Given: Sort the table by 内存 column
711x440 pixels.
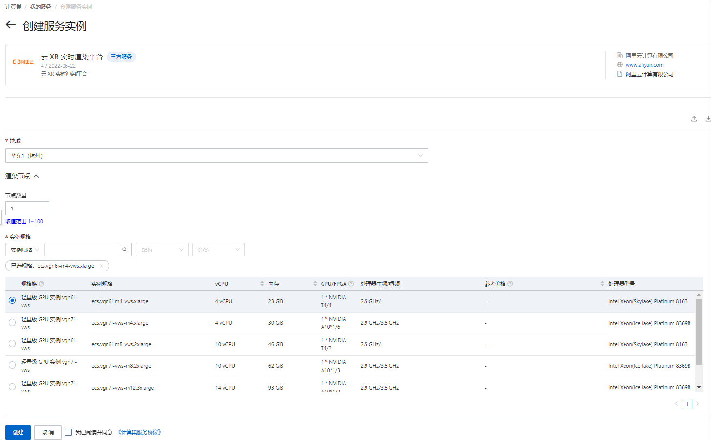Looking at the screenshot, I should pyautogui.click(x=315, y=284).
